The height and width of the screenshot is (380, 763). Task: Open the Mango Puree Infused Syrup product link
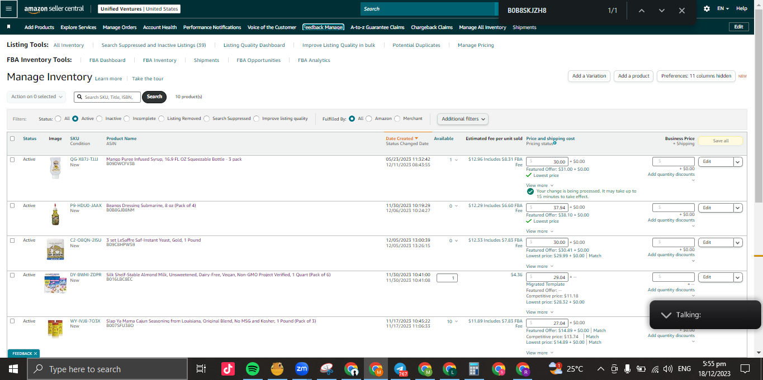(174, 159)
